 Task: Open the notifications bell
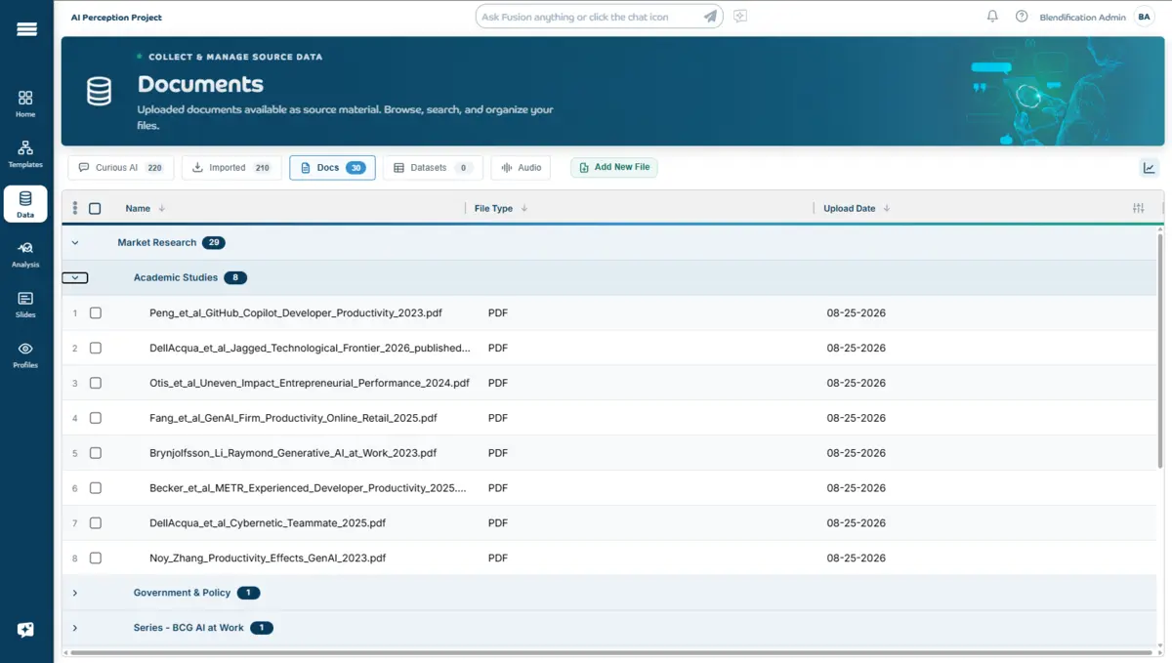pos(992,17)
